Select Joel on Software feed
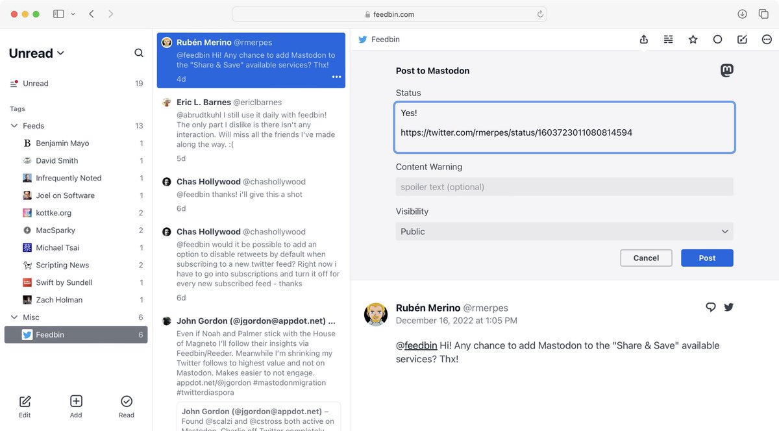This screenshot has height=431, width=779. click(76, 195)
